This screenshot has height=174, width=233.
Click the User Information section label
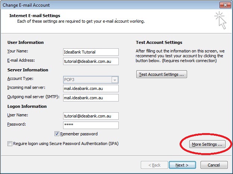25,42
